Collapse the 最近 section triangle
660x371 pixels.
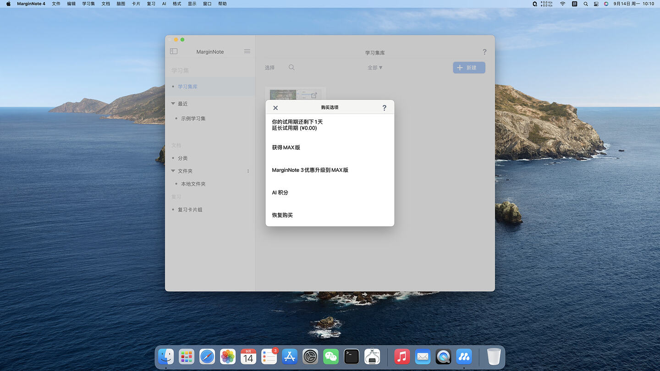point(173,104)
